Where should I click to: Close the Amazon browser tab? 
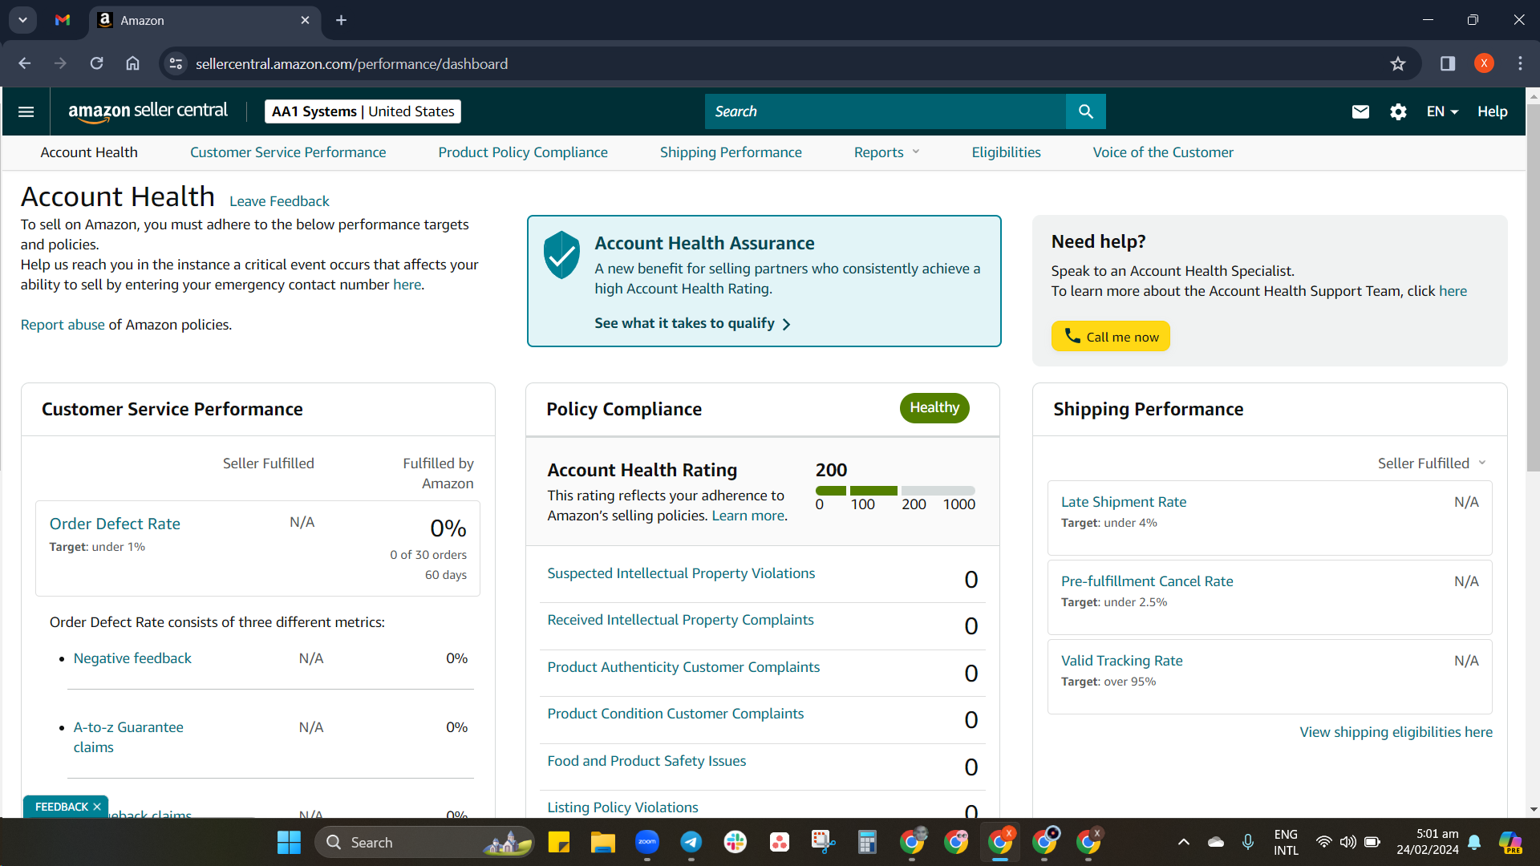click(x=305, y=20)
